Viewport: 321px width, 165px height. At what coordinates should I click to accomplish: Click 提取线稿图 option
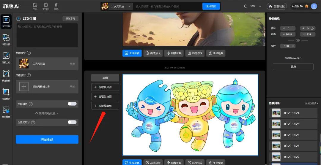click(105, 106)
